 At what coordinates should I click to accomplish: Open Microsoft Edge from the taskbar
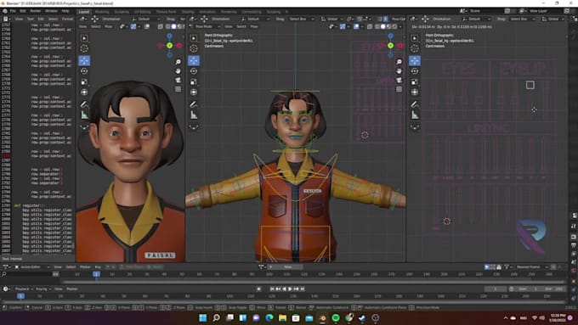click(269, 317)
